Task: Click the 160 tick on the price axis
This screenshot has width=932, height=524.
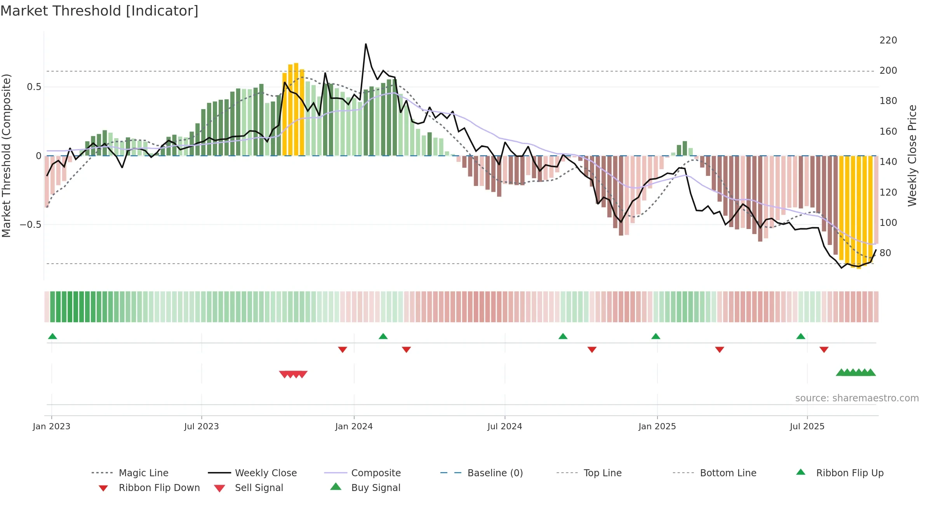Action: click(x=889, y=132)
